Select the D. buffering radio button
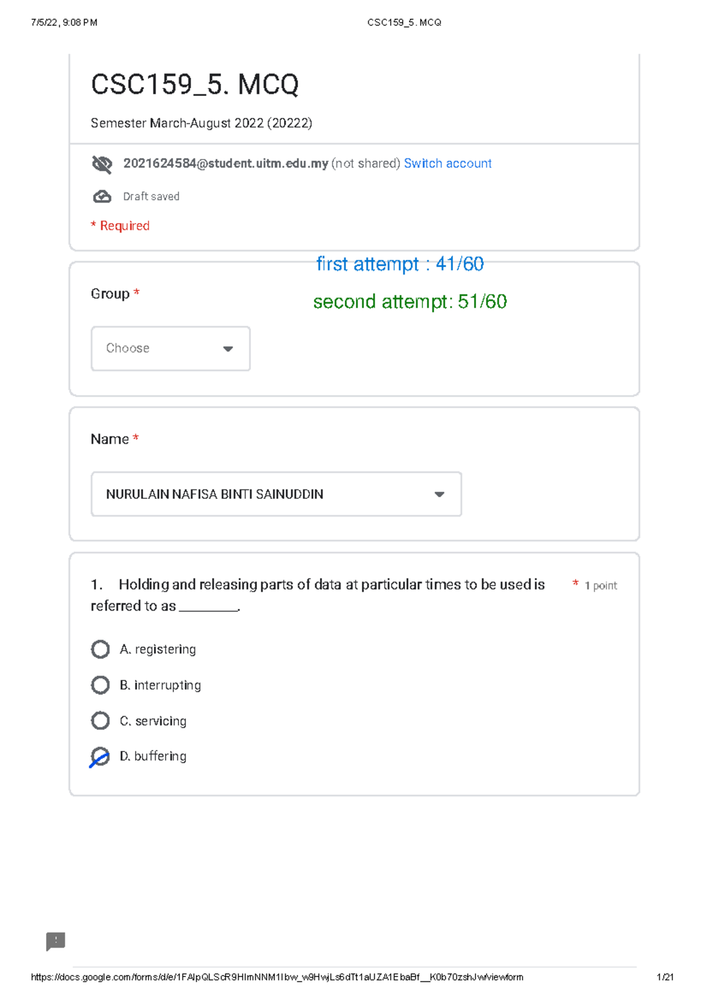 tap(101, 757)
